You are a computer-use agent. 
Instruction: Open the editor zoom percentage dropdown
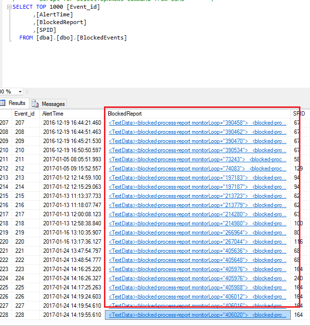[x=20, y=91]
